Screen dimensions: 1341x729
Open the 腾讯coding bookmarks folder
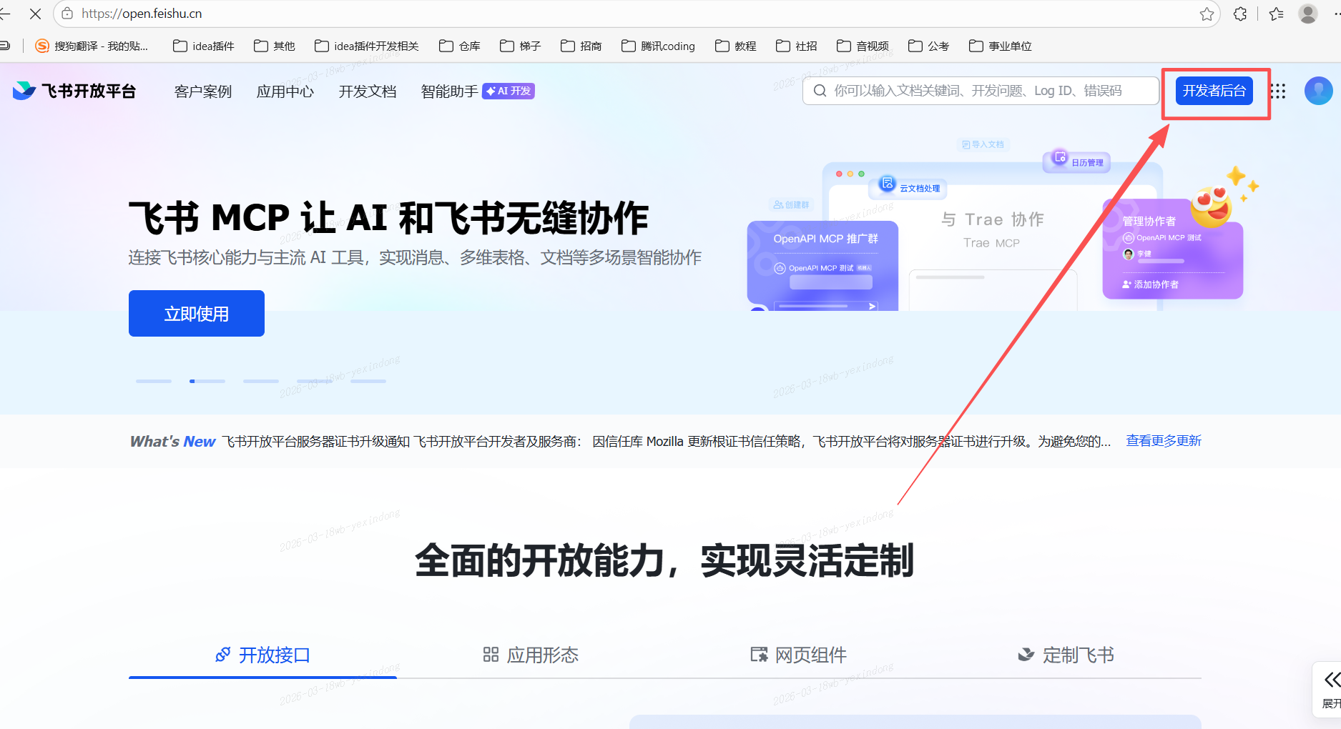pos(657,46)
